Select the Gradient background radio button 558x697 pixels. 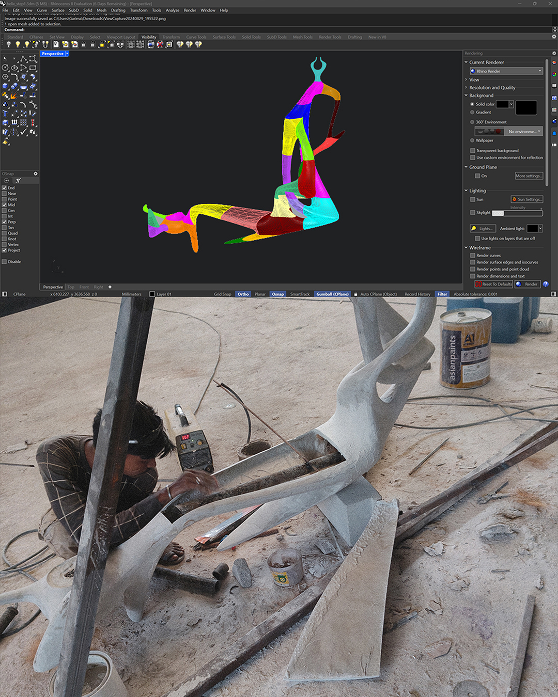tap(472, 112)
